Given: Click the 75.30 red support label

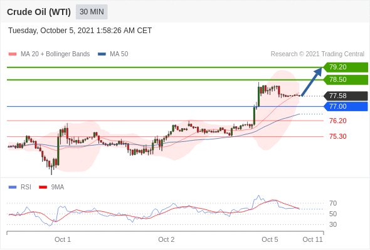Looking at the screenshot, I should pyautogui.click(x=338, y=136).
